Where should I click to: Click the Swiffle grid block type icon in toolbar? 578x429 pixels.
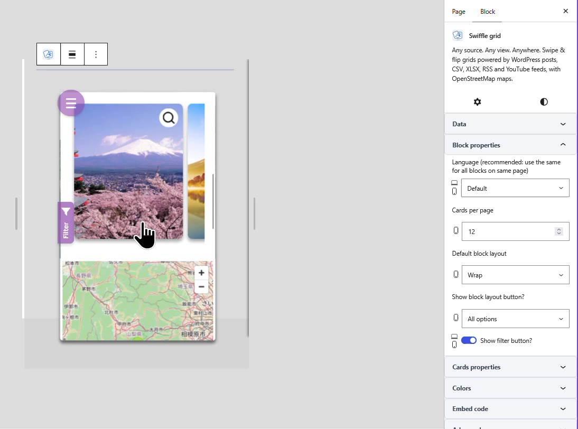(x=48, y=54)
